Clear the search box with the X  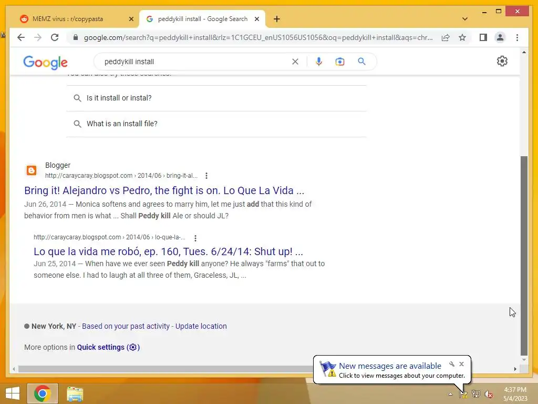pos(295,62)
